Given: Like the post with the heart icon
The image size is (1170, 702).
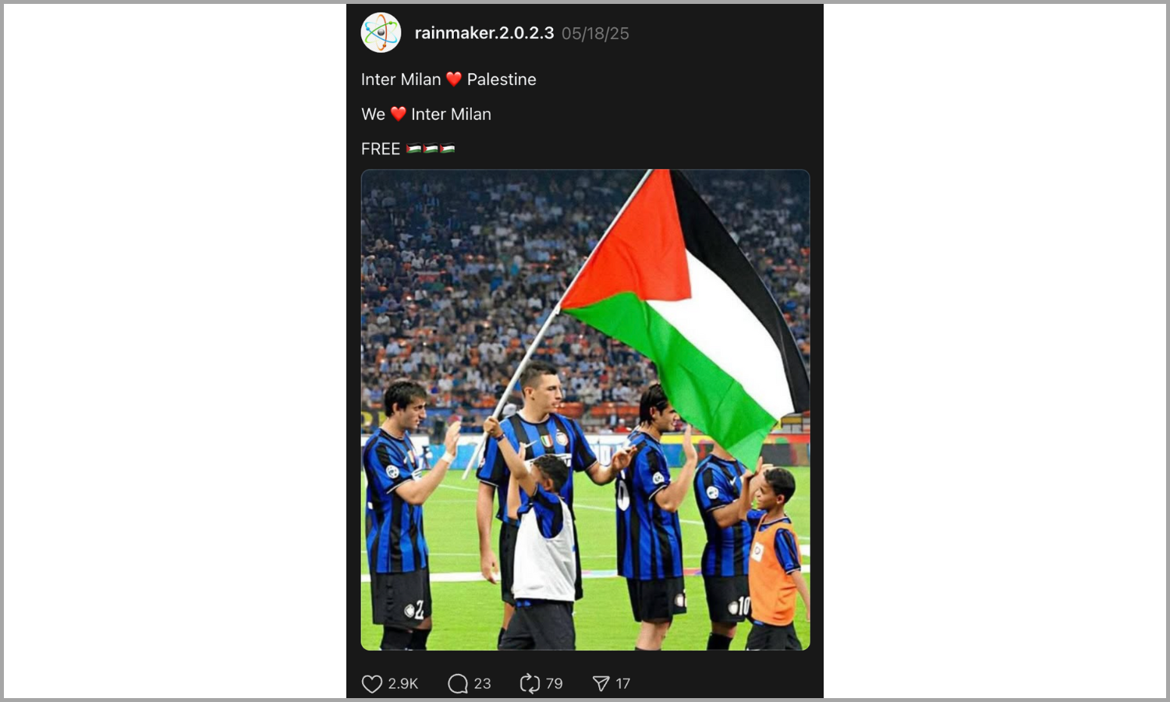Looking at the screenshot, I should tap(372, 684).
